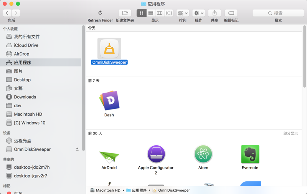This screenshot has width=307, height=194.
Task: Click into the search (搜索) field
Action: 278,13
